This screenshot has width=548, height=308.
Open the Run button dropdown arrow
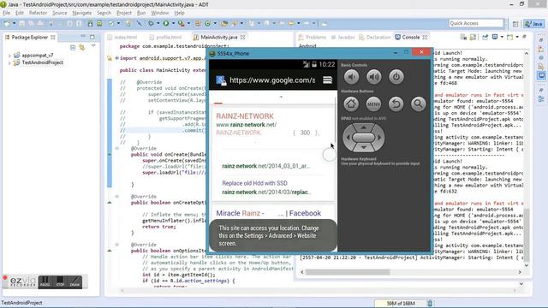coord(173,23)
